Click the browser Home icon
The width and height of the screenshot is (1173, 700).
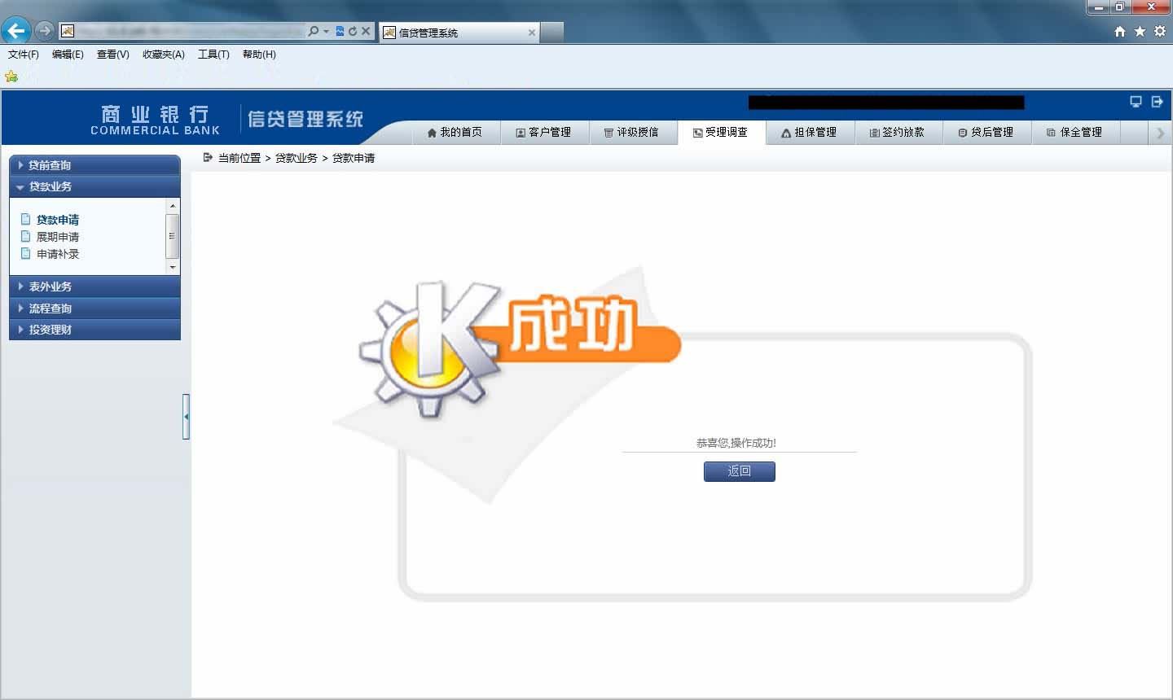pos(1120,31)
